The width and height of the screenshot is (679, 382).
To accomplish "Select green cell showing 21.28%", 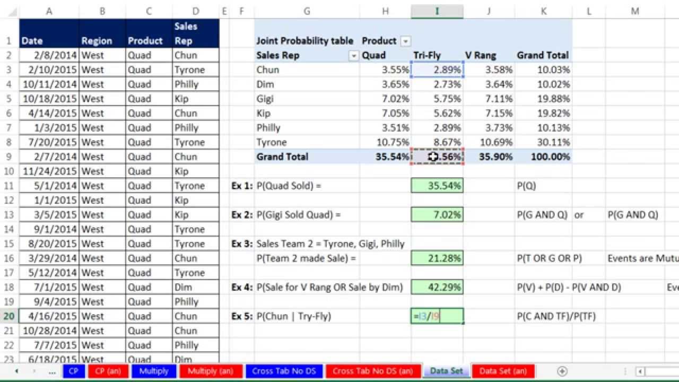I will (437, 258).
